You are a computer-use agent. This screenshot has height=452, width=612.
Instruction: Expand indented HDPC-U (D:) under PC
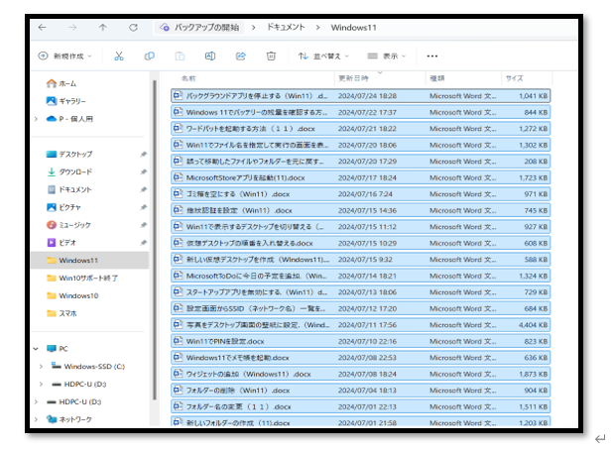[x=41, y=385]
